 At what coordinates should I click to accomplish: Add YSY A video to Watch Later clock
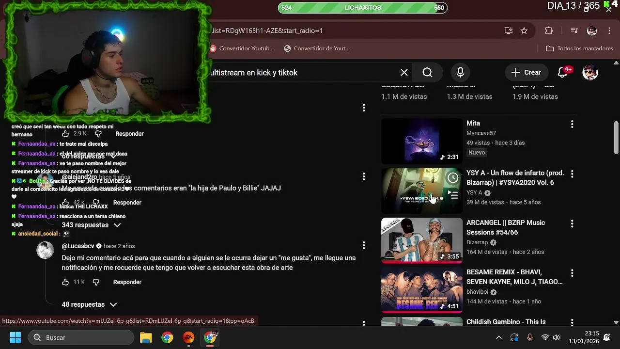point(453,178)
